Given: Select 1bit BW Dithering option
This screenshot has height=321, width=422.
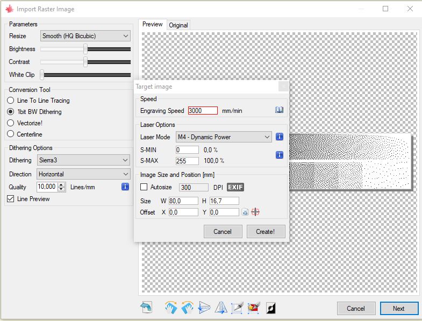Looking at the screenshot, I should (34, 112).
